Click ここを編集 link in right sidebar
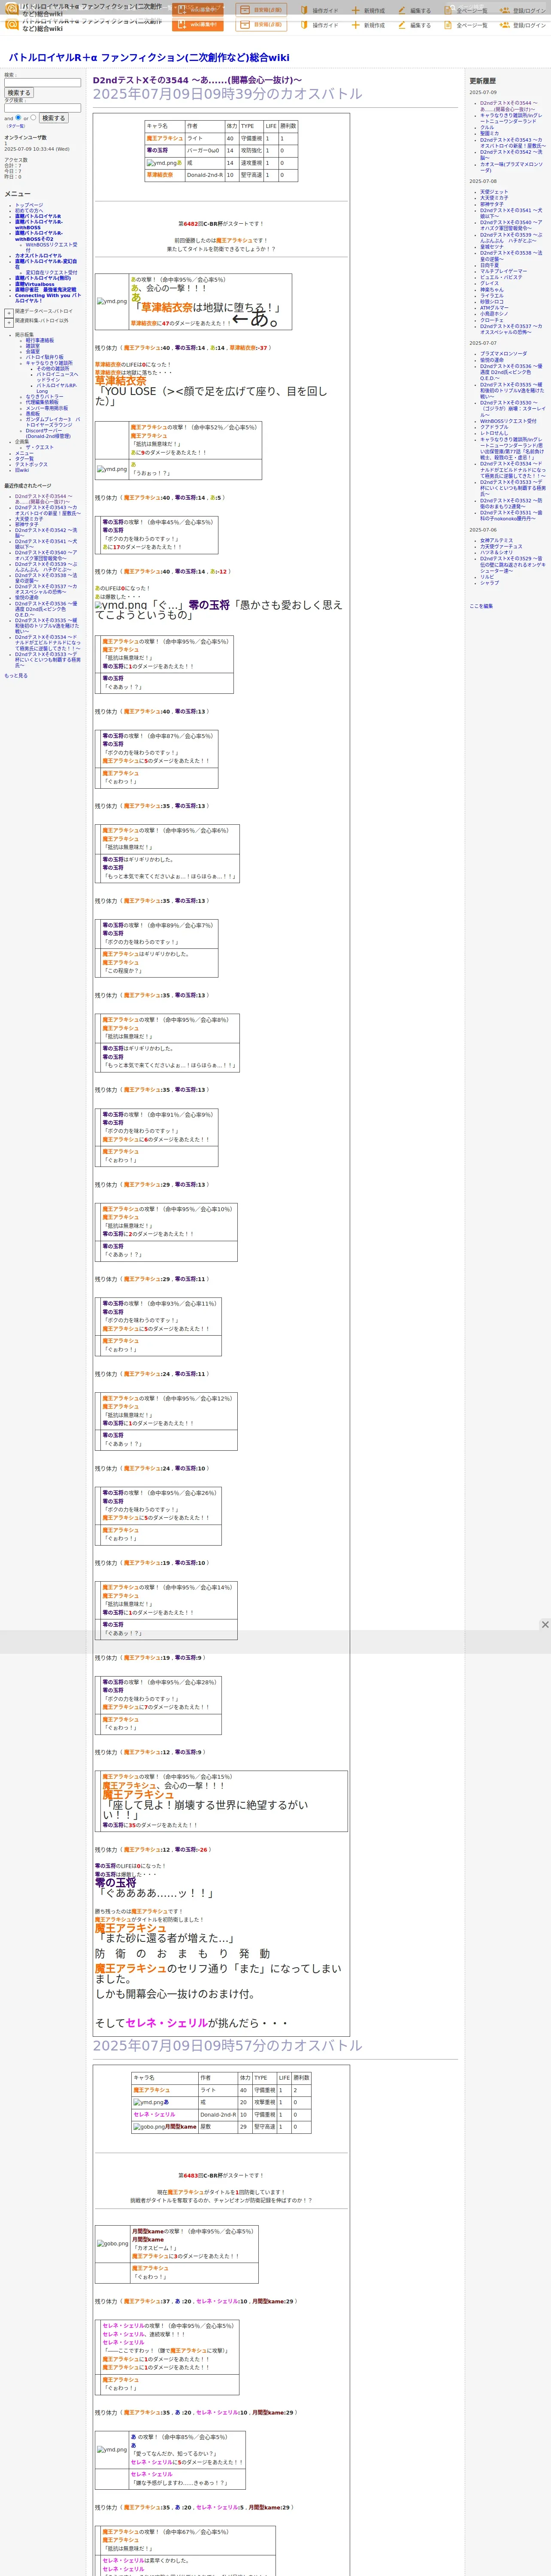 click(x=481, y=606)
